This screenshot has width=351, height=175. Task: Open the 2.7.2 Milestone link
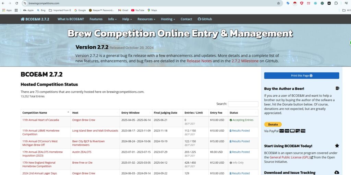245,61
